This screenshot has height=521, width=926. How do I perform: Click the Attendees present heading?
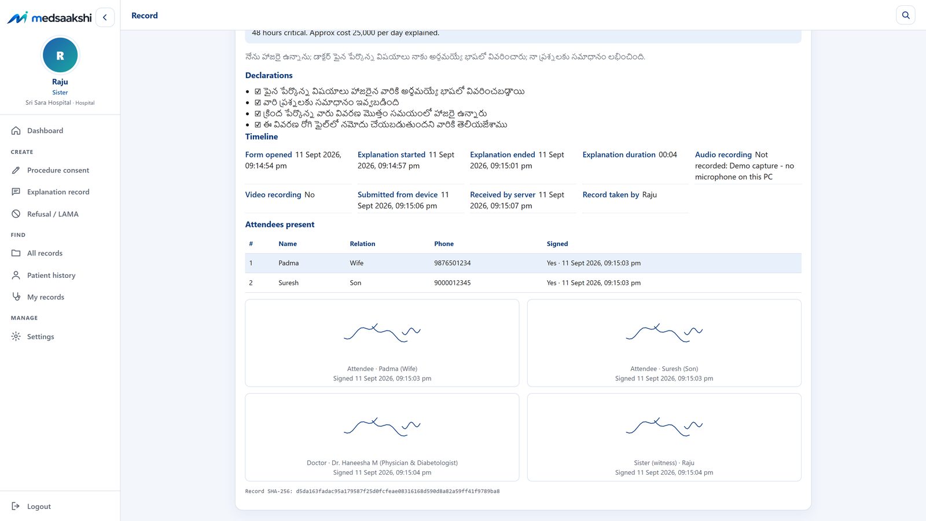(280, 225)
